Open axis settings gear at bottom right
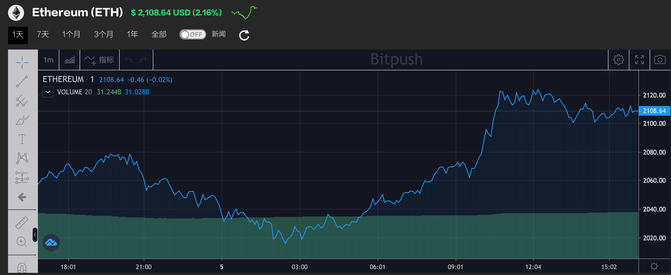 click(x=654, y=266)
